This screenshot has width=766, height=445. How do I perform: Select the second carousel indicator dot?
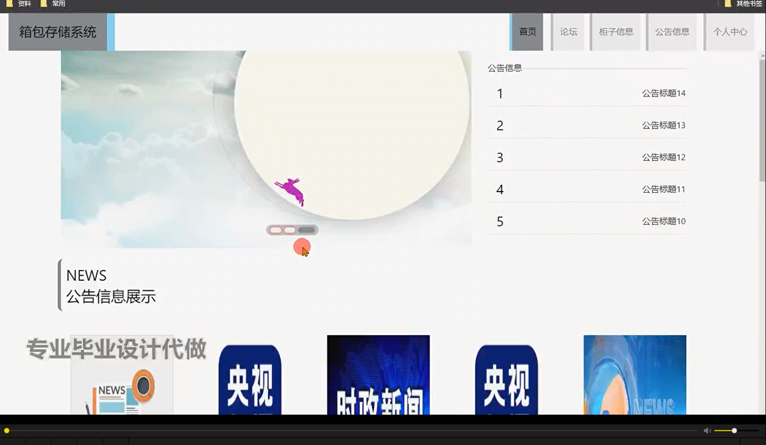click(x=289, y=230)
